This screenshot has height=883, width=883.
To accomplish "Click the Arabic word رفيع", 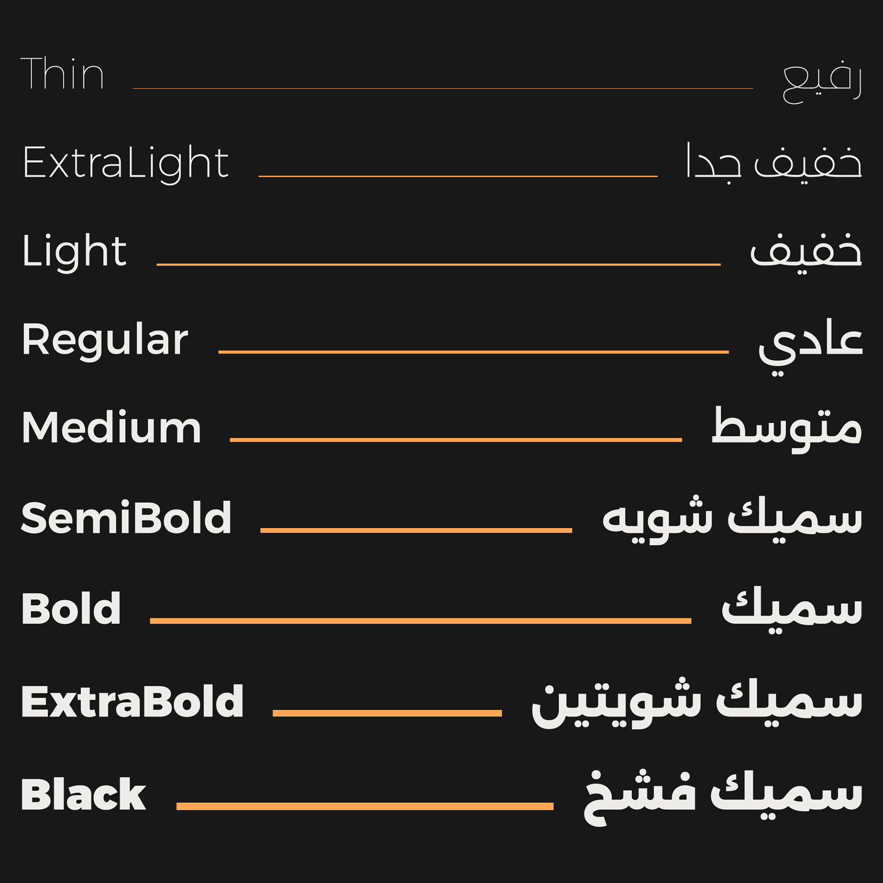I will 822,81.
